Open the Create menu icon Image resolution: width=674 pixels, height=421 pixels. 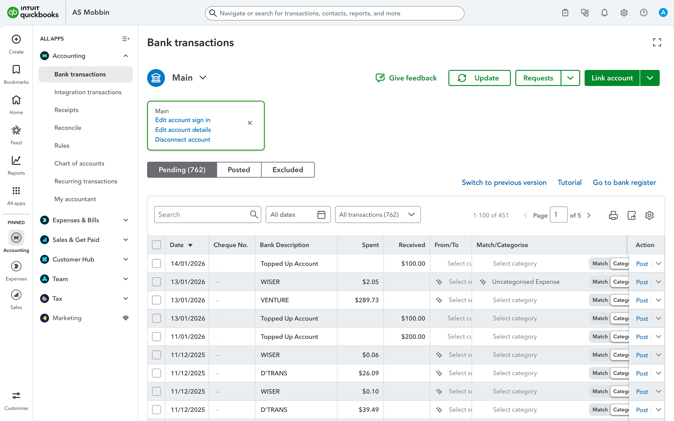(x=16, y=39)
